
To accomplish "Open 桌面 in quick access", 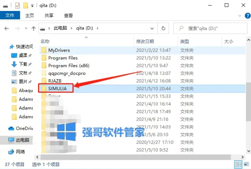I will pos(23,55).
